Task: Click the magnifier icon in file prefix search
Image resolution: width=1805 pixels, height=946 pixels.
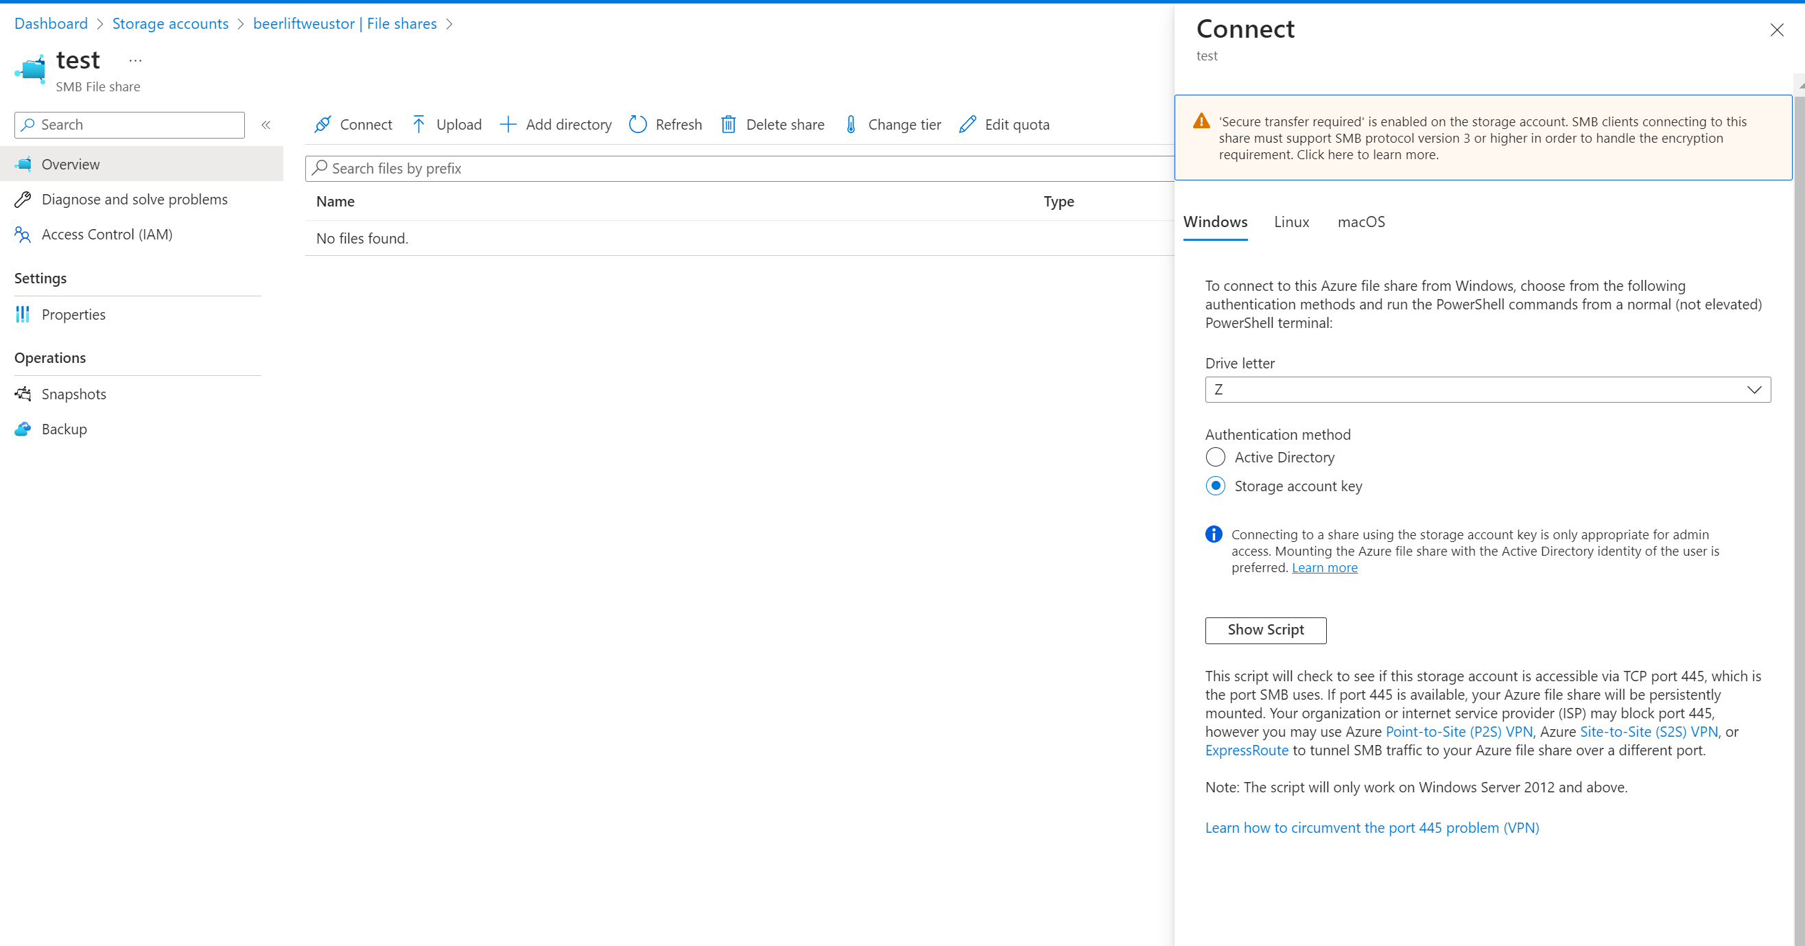Action: [x=320, y=168]
